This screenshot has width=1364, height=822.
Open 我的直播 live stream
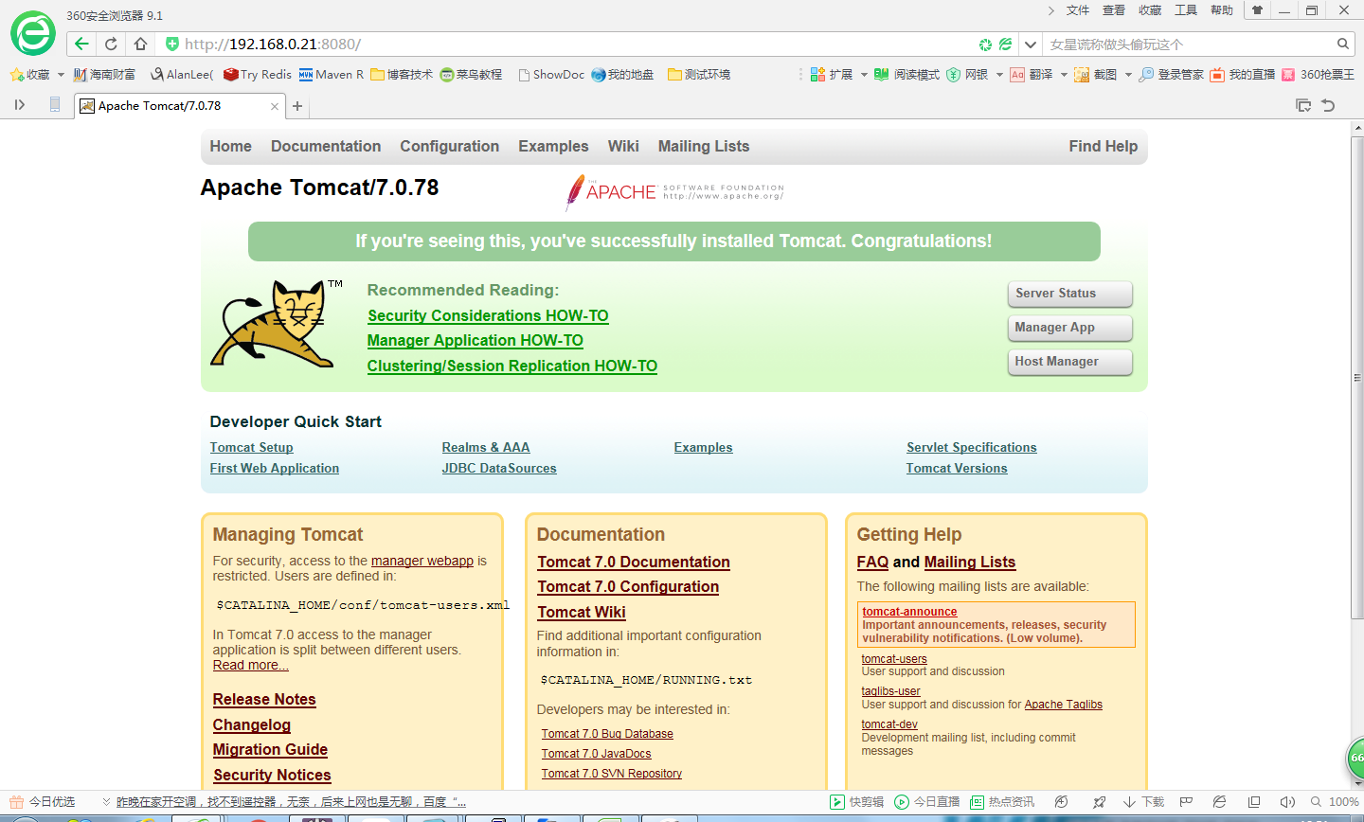[x=1242, y=74]
